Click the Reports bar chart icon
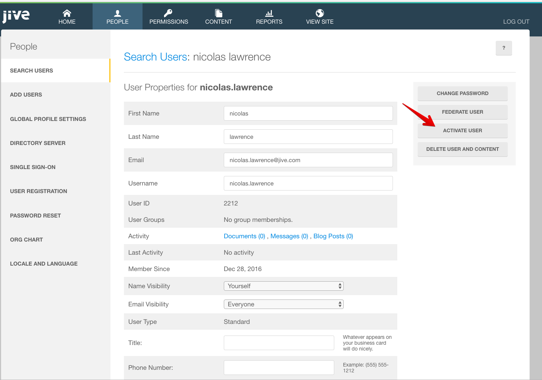542x380 pixels. 269,13
